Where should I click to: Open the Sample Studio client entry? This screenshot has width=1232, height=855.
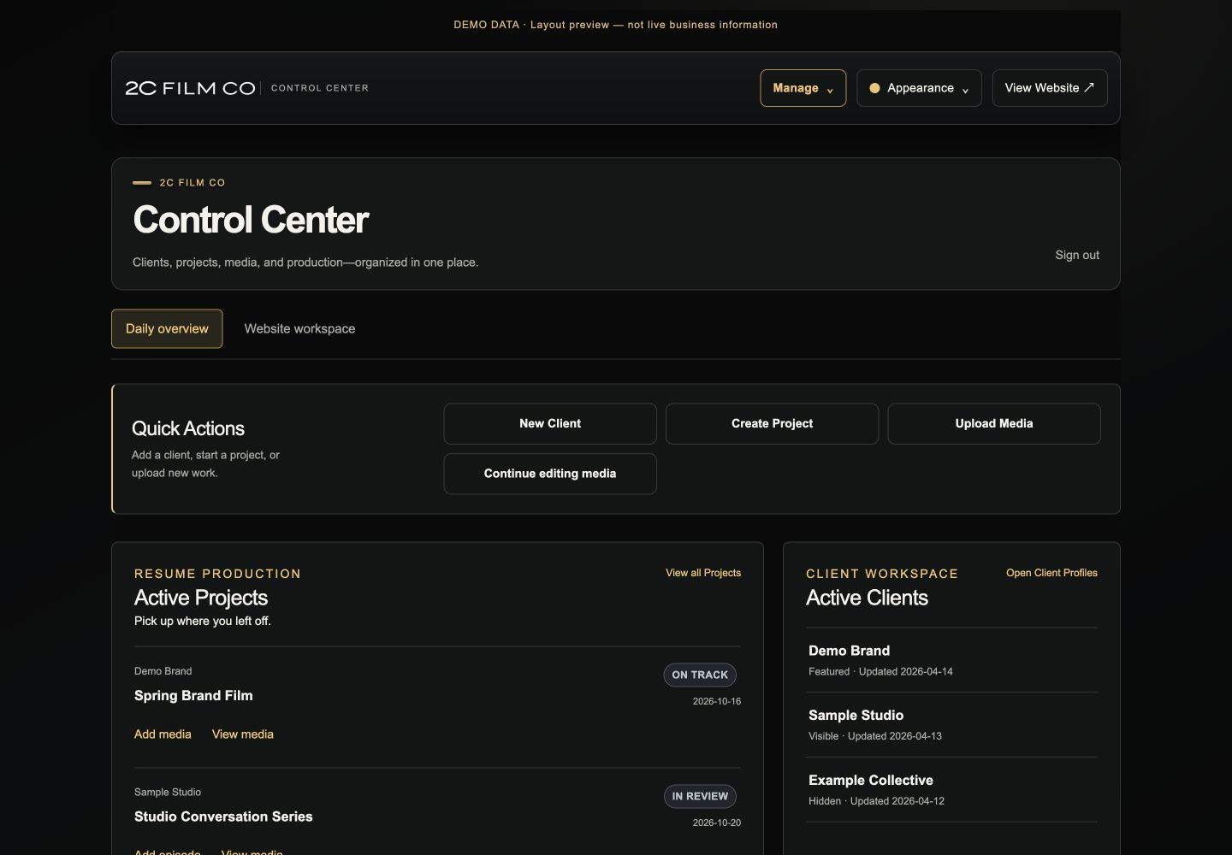951,725
